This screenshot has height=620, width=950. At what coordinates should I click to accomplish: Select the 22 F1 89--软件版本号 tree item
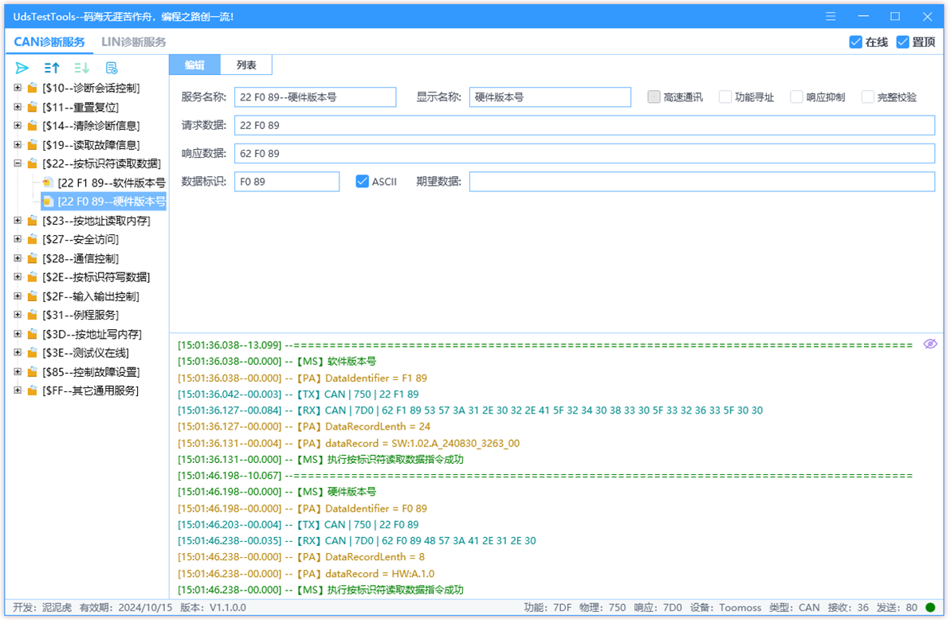112,182
